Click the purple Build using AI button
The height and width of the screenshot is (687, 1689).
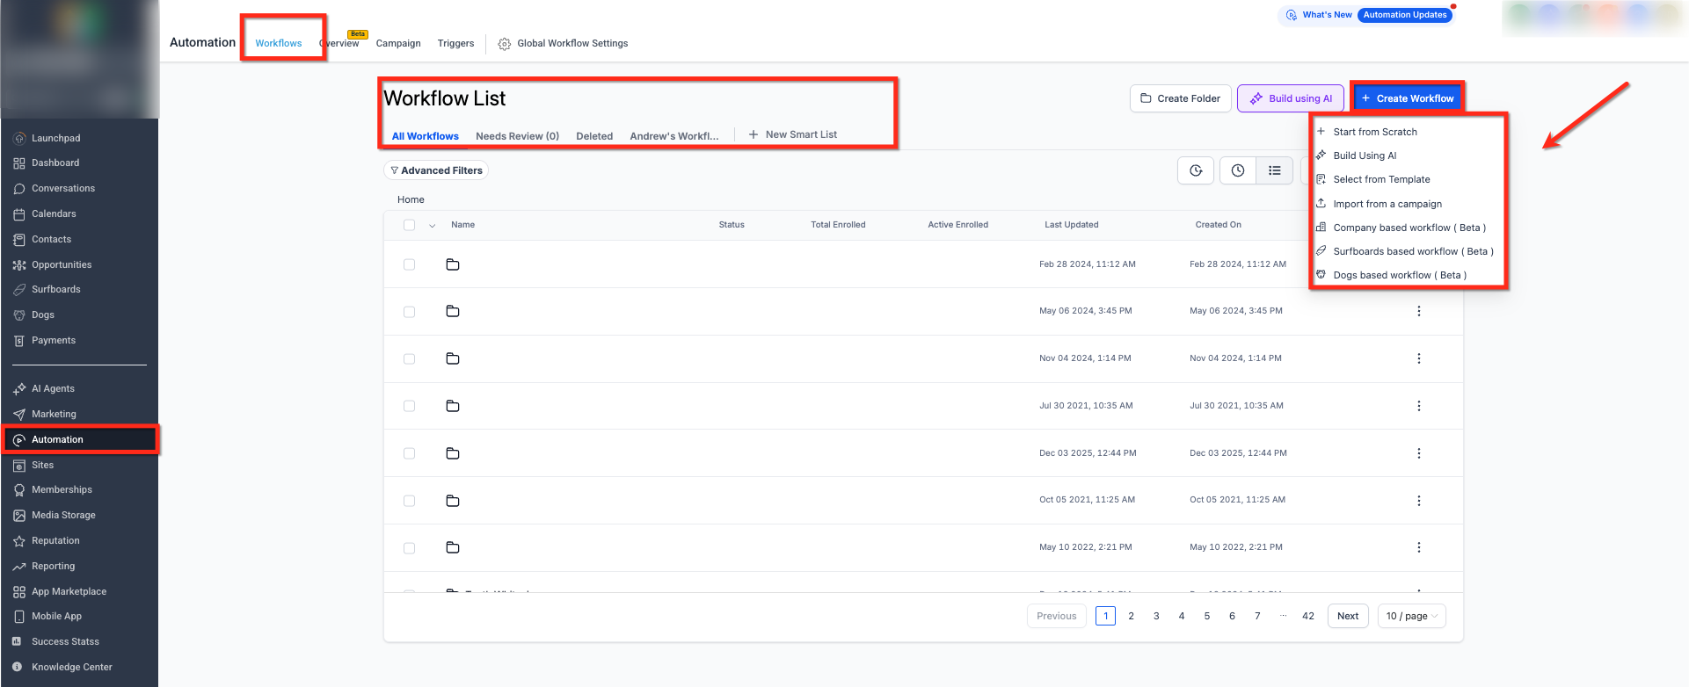pos(1291,98)
